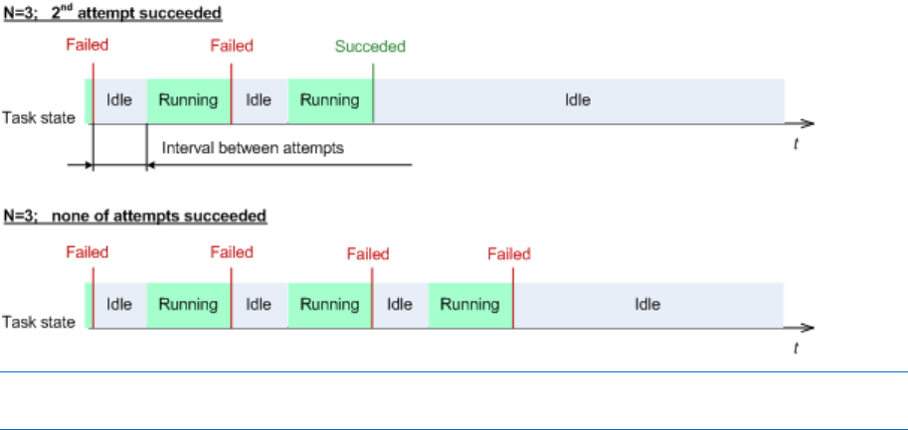Click first "Failed" marker in none-succeeded diagram
The image size is (908, 430).
[x=88, y=252]
